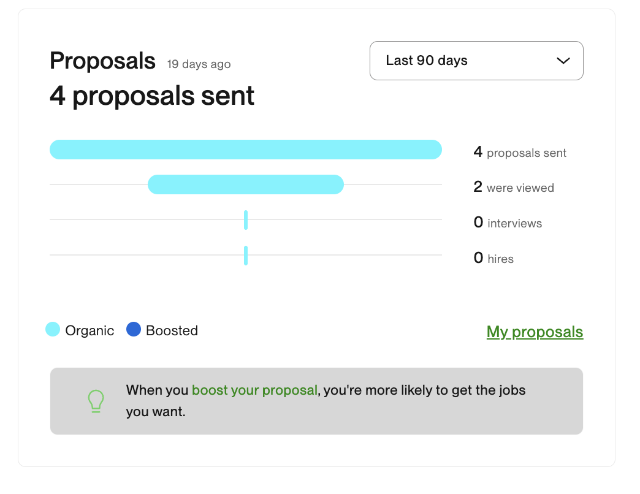Click the hires funnel marker

245,256
